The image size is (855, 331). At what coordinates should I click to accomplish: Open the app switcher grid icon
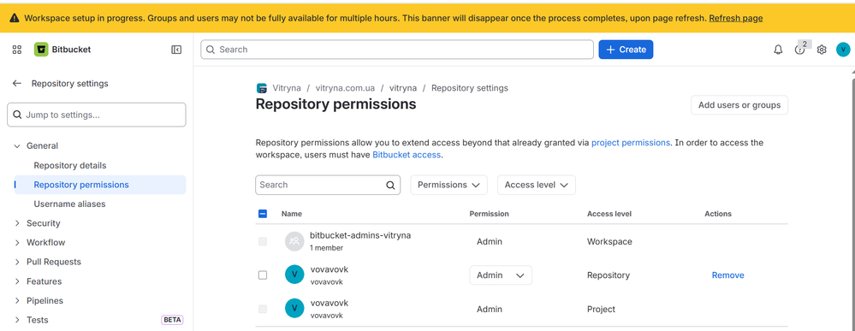(x=17, y=50)
